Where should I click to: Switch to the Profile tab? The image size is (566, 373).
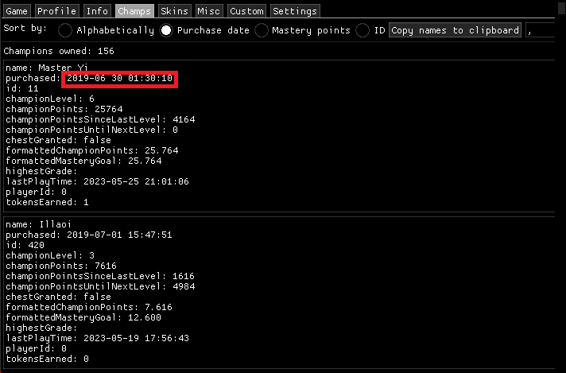(56, 11)
